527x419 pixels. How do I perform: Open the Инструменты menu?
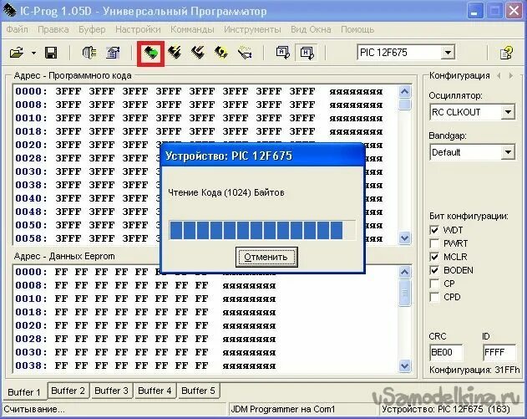coord(252,29)
